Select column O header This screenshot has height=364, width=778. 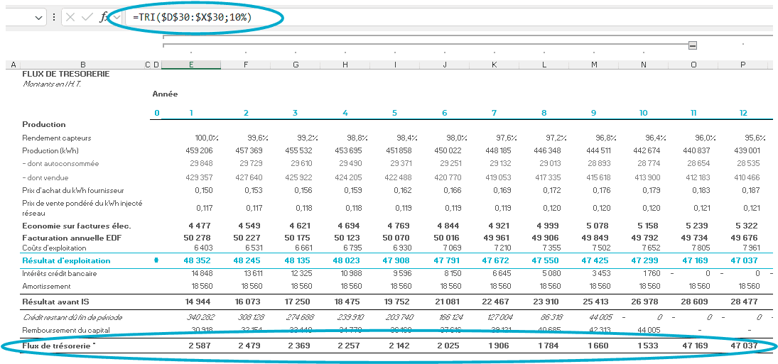693,65
